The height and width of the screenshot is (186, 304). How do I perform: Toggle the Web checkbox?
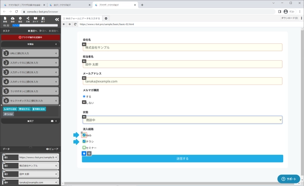click(84, 135)
